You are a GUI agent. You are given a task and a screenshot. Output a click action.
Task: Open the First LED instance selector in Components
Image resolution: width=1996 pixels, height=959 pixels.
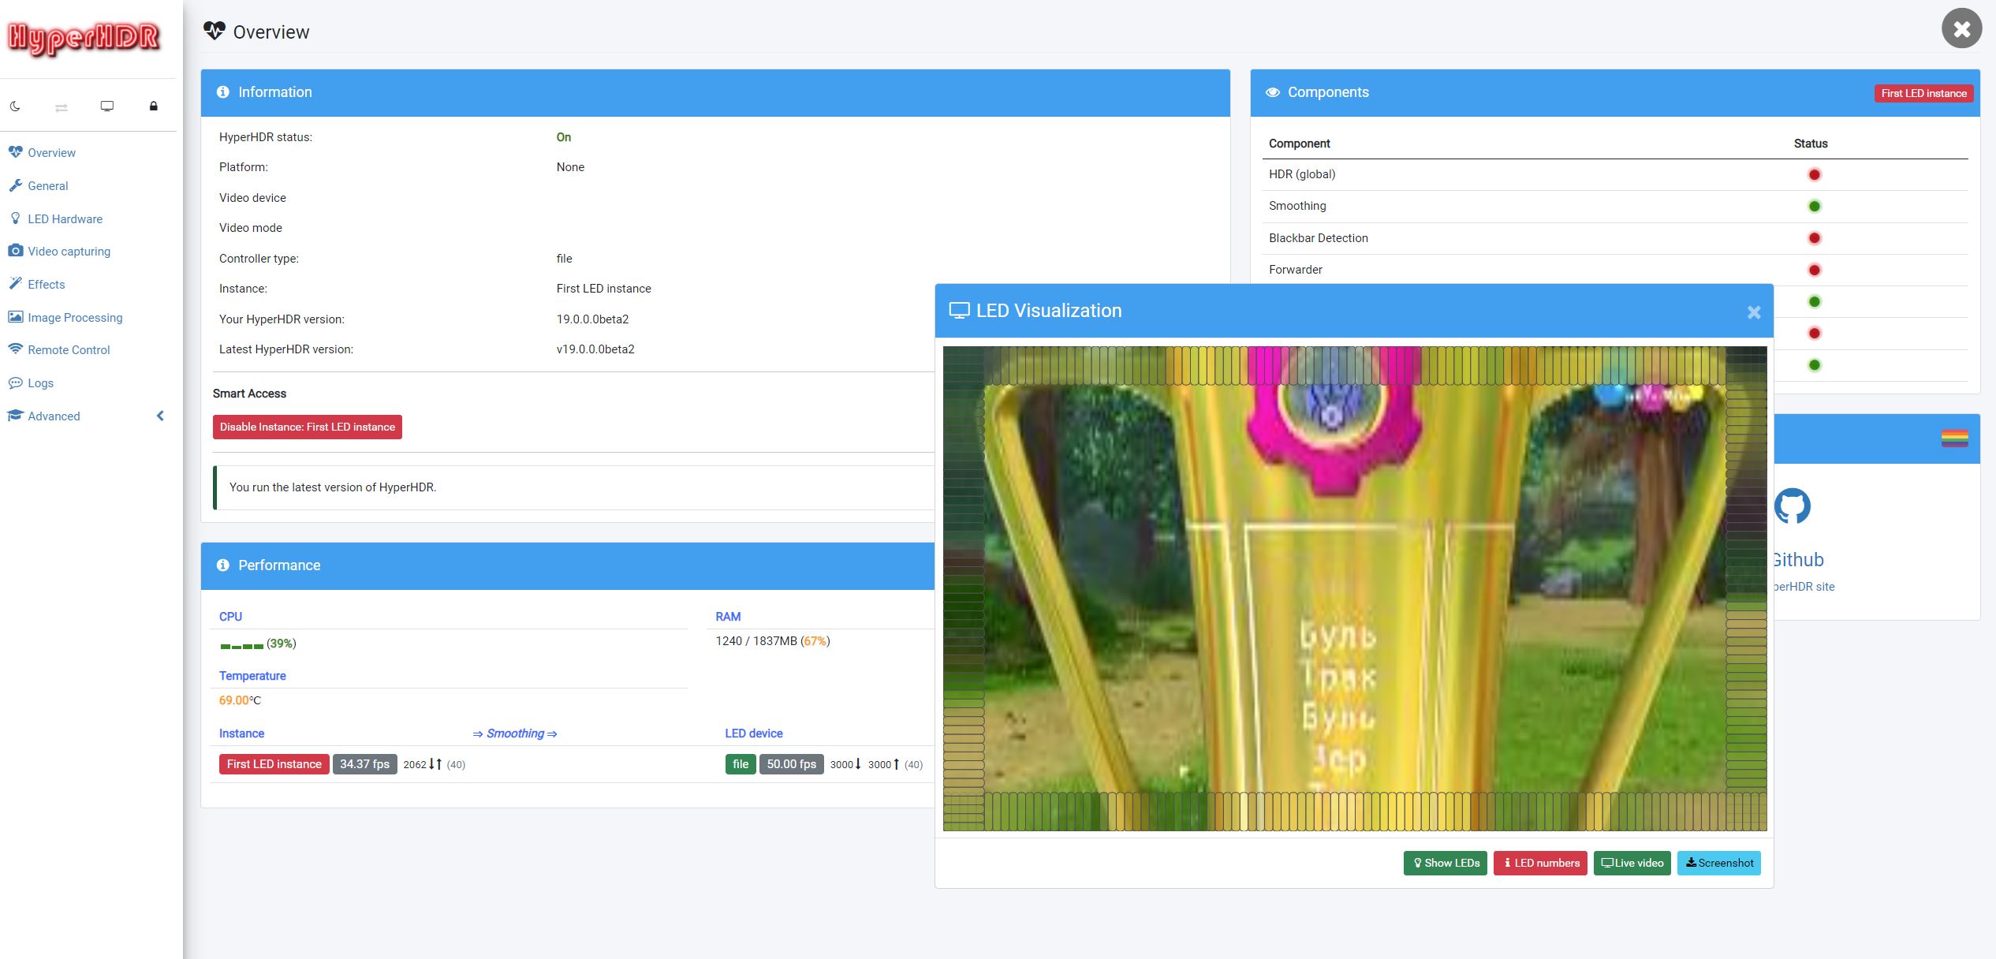(1923, 93)
